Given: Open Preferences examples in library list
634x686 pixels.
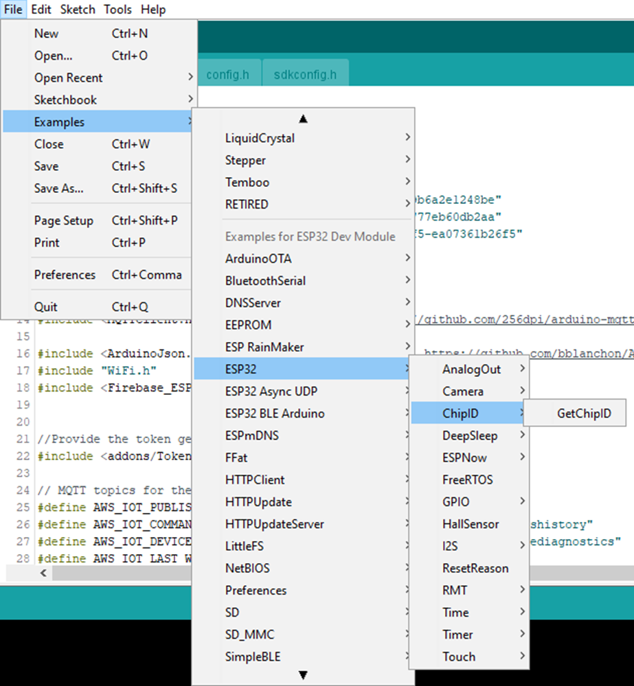Looking at the screenshot, I should click(x=302, y=590).
